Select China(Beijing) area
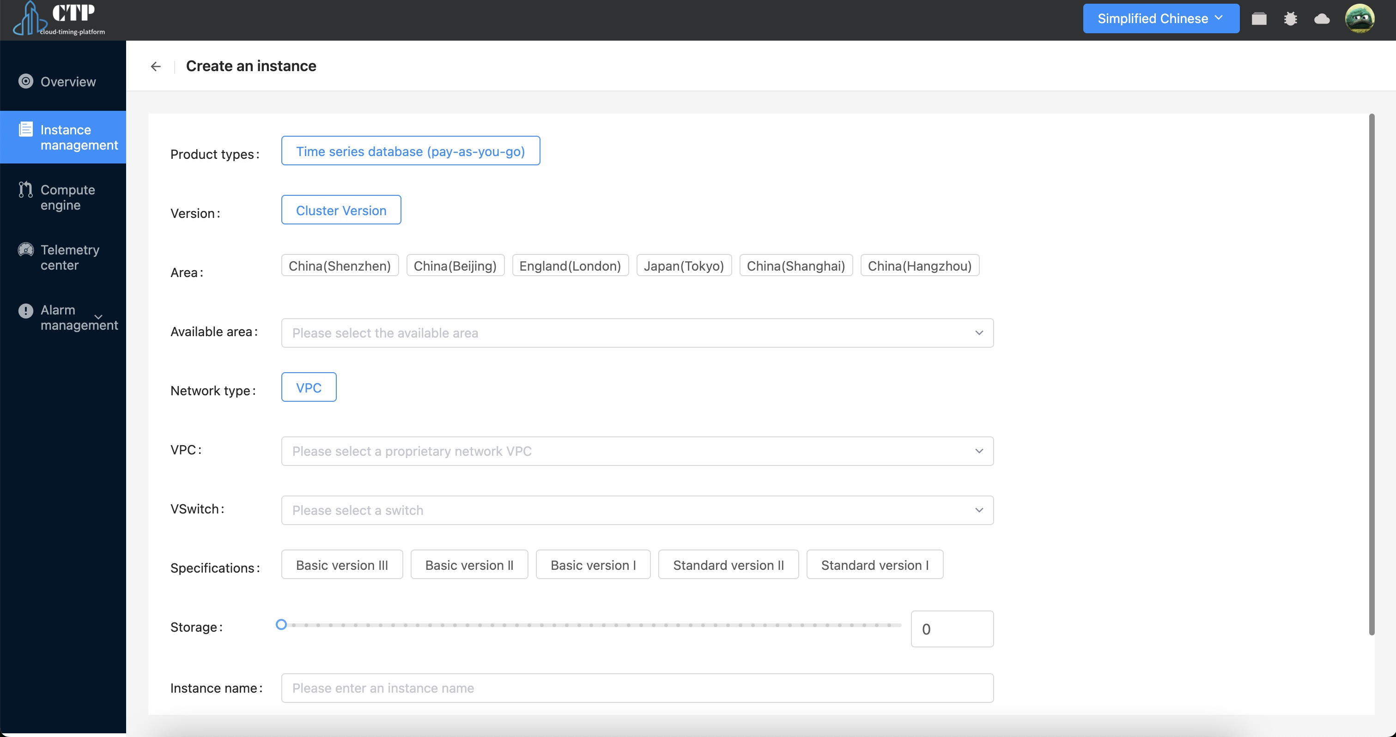1396x737 pixels. [x=455, y=266]
